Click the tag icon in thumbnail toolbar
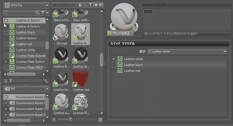Viewport: 233px width, 126px height. (x=101, y=5)
